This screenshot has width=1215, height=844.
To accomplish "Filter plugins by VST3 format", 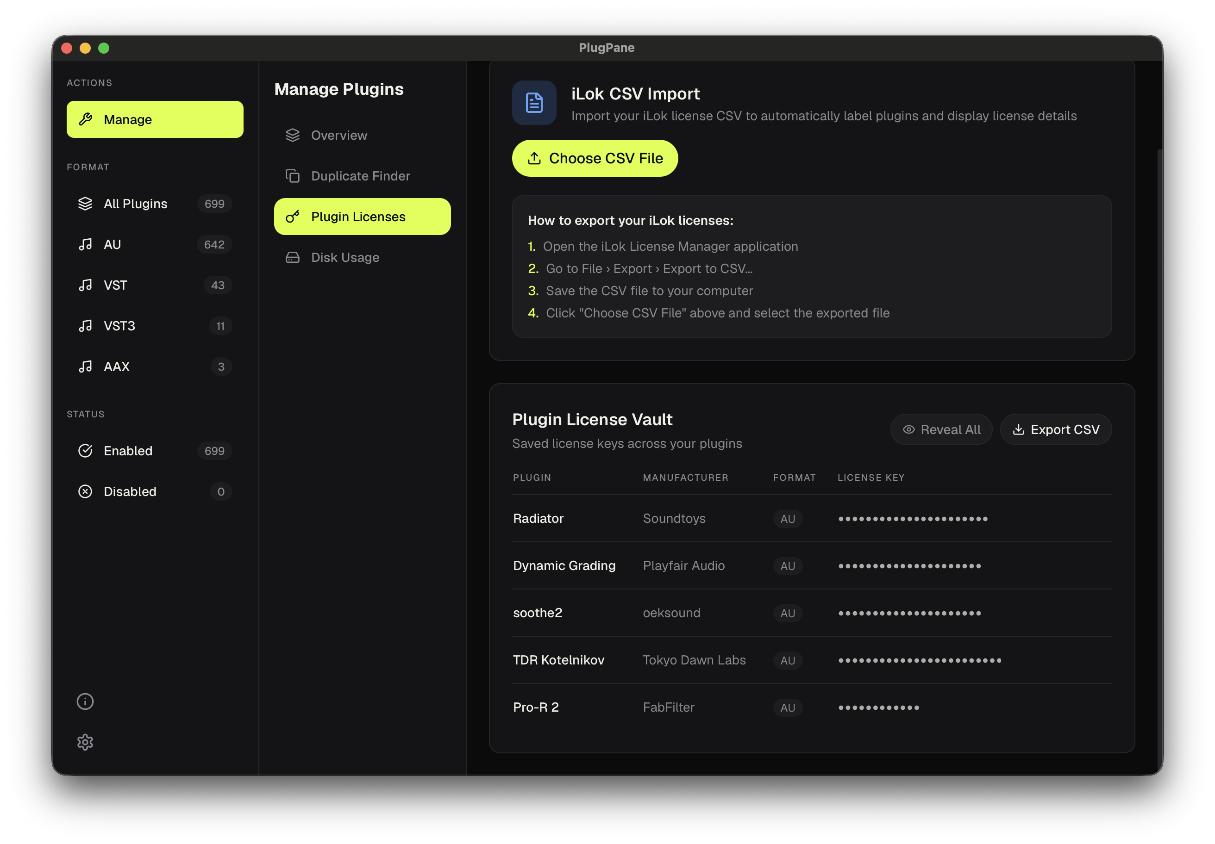I will tap(155, 326).
